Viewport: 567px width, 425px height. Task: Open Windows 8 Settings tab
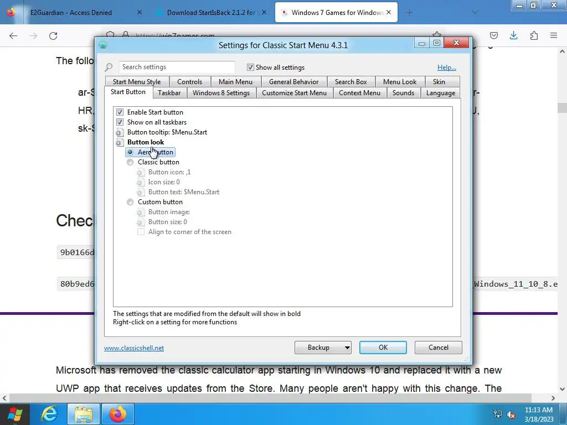221,93
